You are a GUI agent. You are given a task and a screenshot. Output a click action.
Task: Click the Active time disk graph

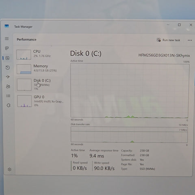[130, 91]
